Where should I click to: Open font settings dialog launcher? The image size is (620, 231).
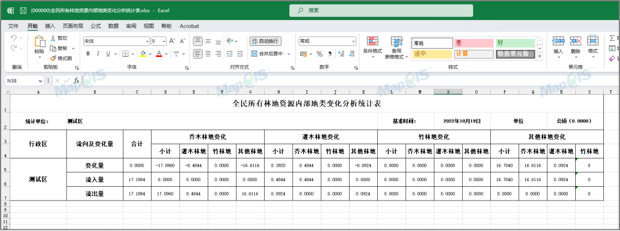click(187, 68)
